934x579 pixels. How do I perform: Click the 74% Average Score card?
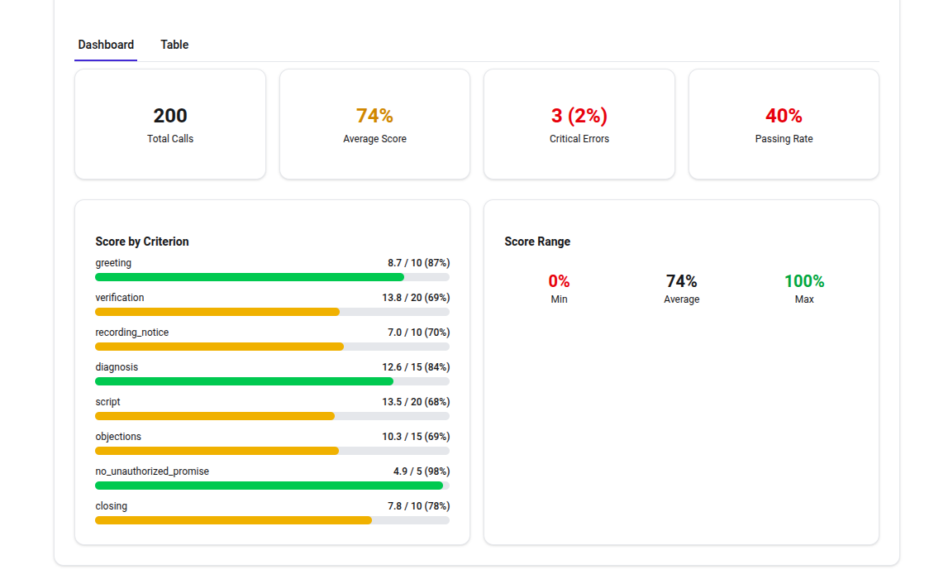coord(374,124)
